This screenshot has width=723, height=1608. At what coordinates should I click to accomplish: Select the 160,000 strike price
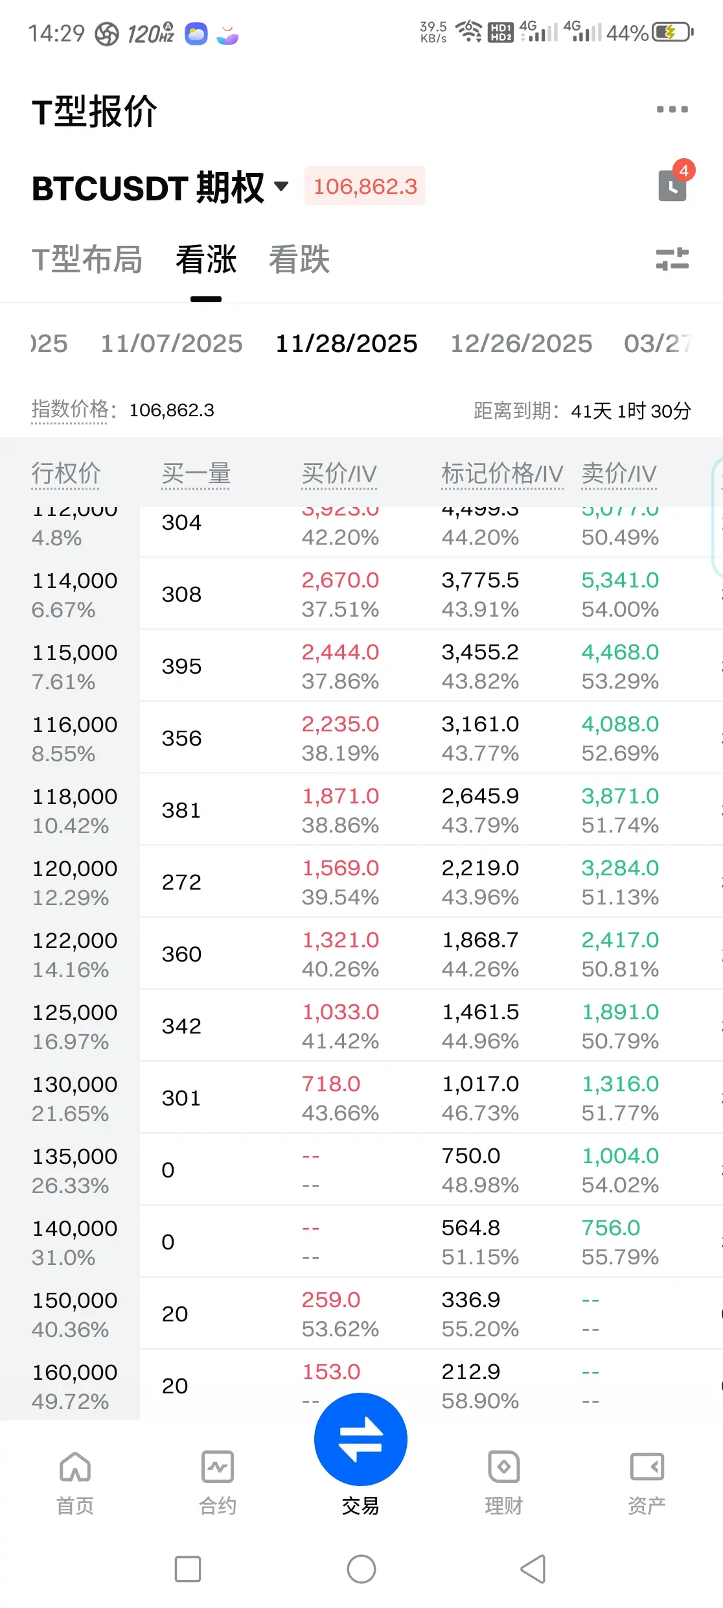[x=75, y=1372]
